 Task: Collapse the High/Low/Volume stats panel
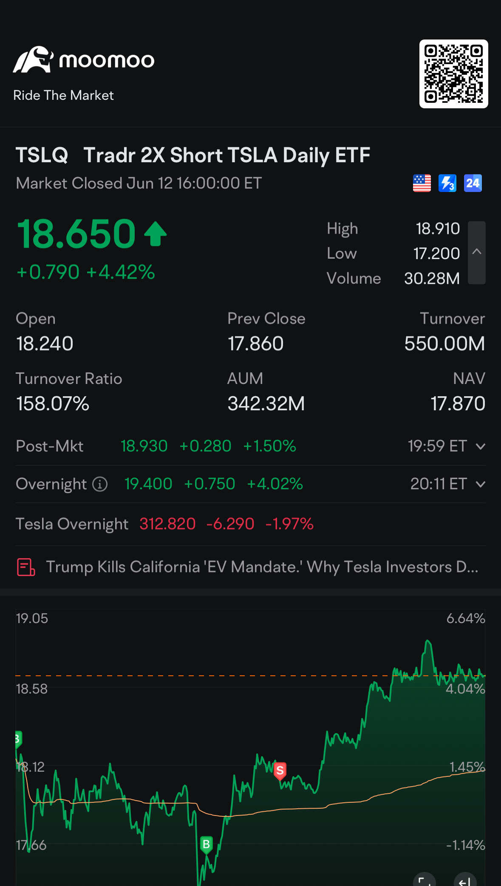pos(477,252)
